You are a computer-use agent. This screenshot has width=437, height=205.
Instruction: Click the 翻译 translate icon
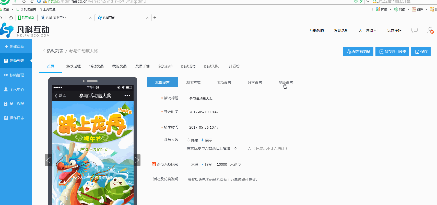(414, 9)
